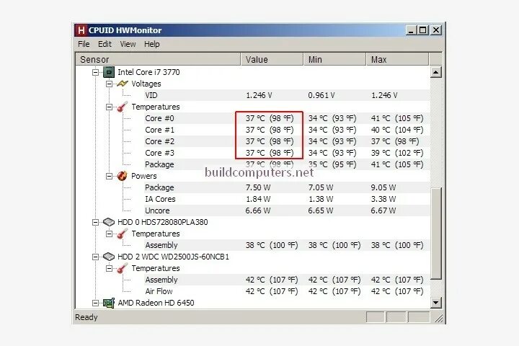This screenshot has height=346, width=519.
Task: Collapse Temperatures under HDD 0
Action: [x=109, y=234]
